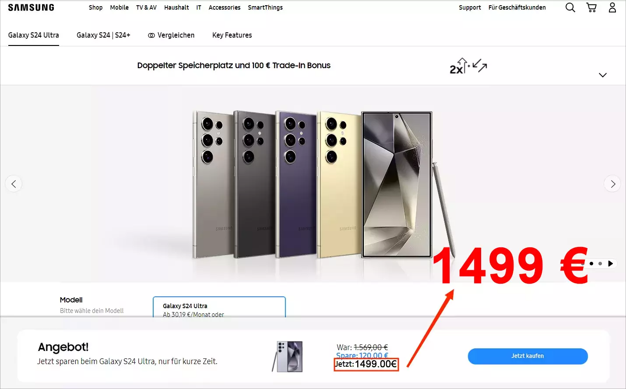
Task: Switch to Galaxy S24 | S24+ tab
Action: [x=103, y=35]
